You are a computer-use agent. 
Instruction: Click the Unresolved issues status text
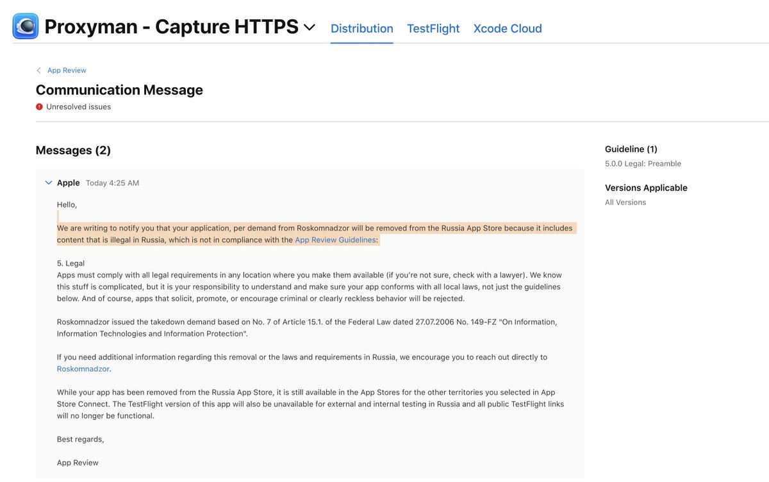point(78,107)
